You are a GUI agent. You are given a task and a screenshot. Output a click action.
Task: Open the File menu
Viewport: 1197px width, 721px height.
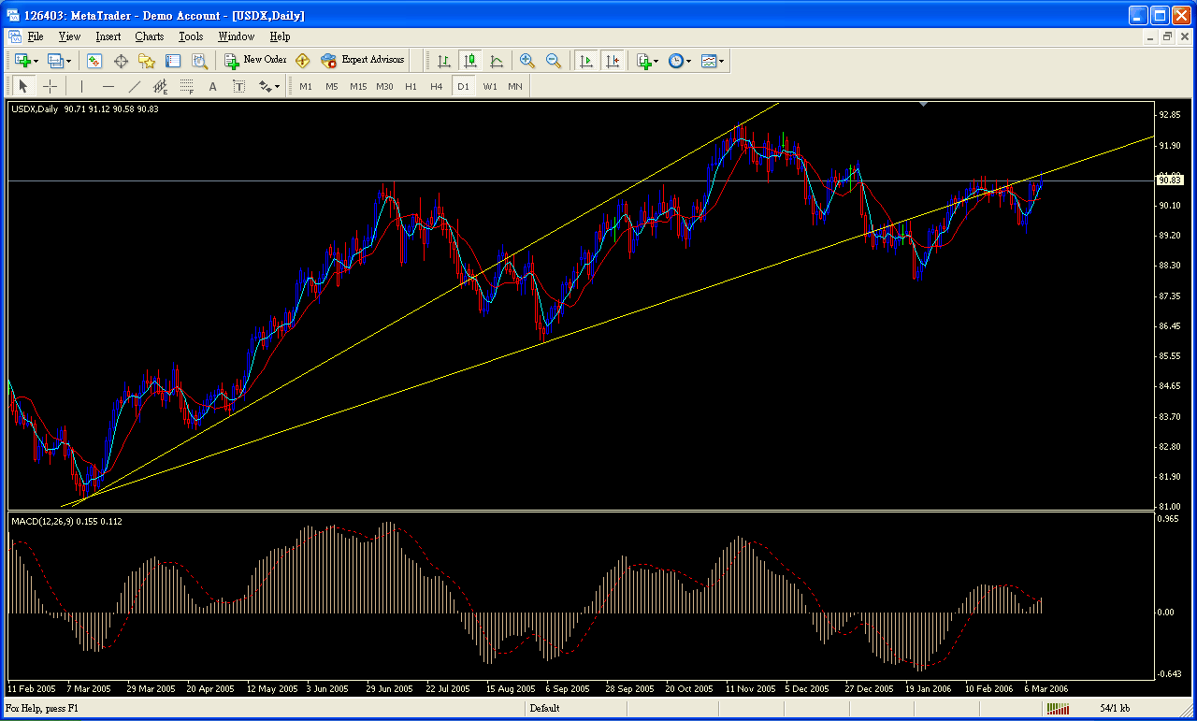pyautogui.click(x=36, y=36)
